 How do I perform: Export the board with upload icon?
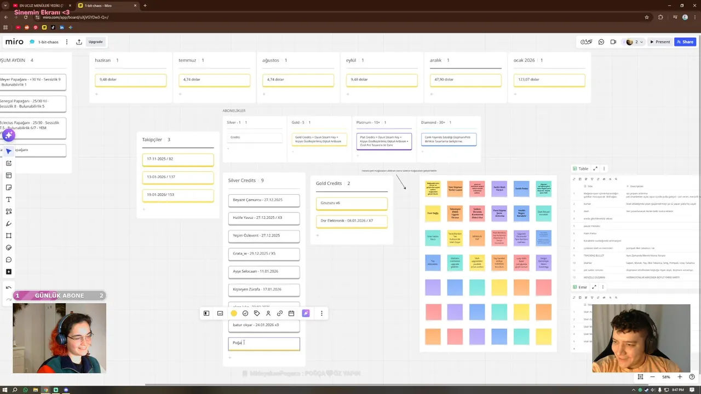tap(79, 42)
